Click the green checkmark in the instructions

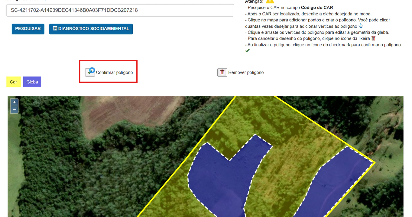247,51
